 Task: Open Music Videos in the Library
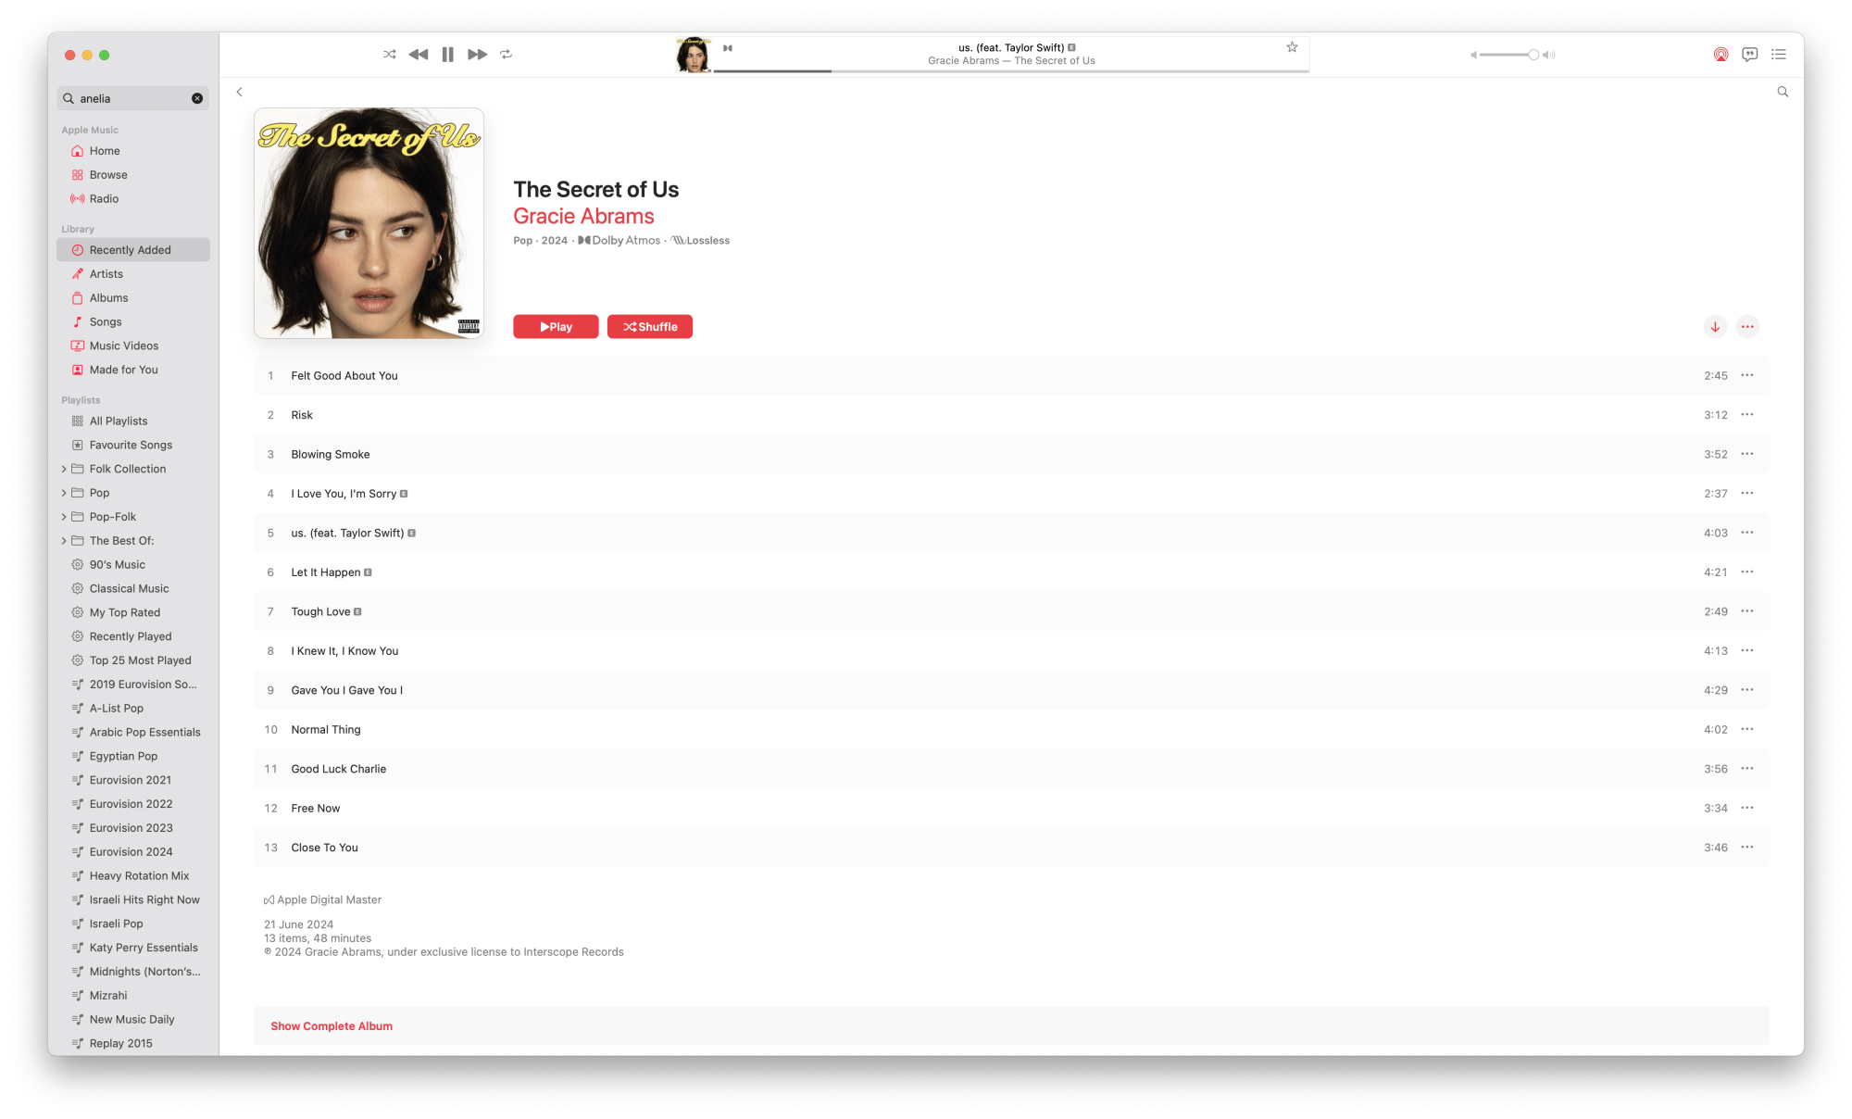point(133,346)
